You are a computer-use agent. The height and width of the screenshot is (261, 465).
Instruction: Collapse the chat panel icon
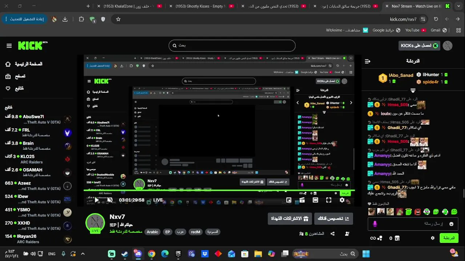click(367, 61)
